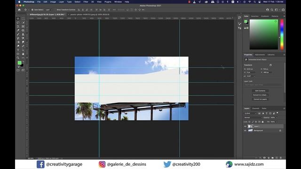This screenshot has height=169, width=301.
Task: Select the Frame tool
Action: point(23,26)
